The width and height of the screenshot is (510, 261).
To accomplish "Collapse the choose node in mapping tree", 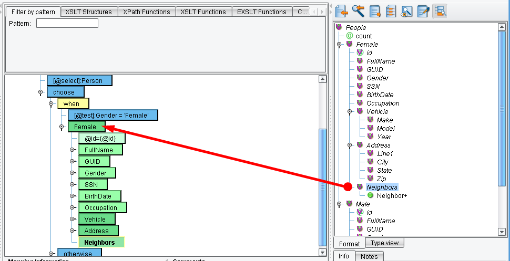I will click(x=40, y=92).
